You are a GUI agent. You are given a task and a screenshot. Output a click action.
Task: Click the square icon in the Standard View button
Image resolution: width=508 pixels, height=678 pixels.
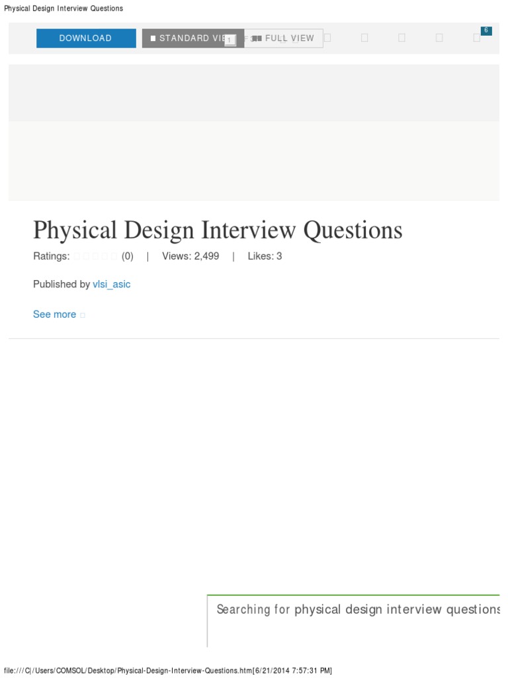click(x=153, y=38)
